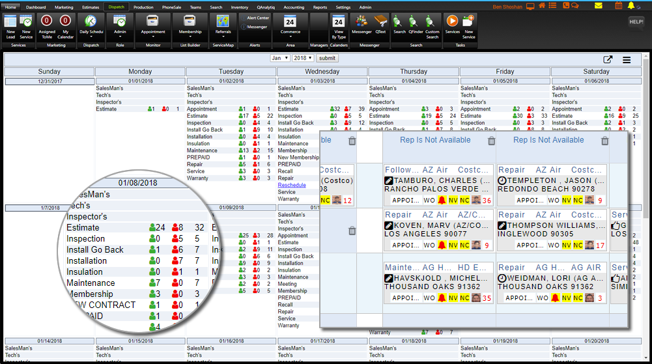
Task: Click the Reschedule link on Wednesday
Action: coord(291,185)
